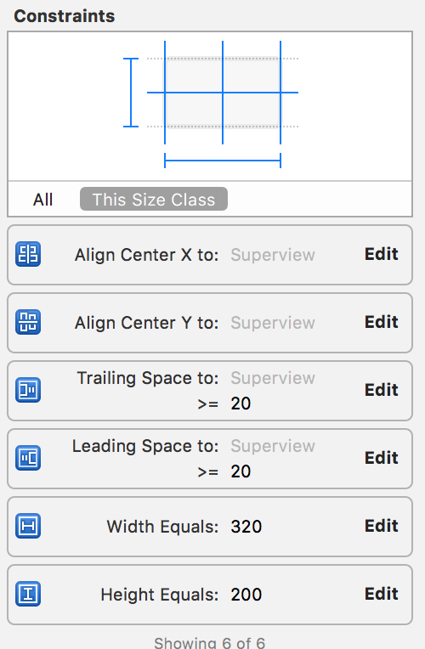
Task: Switch to the All constraints filter
Action: (x=43, y=200)
